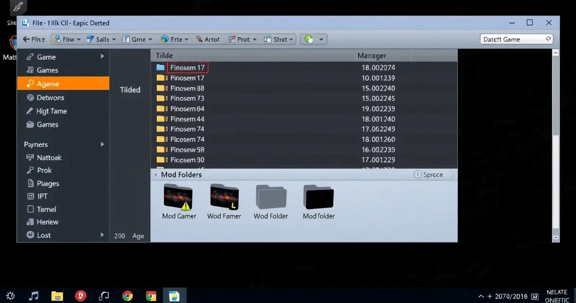Click the Chrome icon in the taskbar
This screenshot has width=576, height=303.
pos(127,296)
